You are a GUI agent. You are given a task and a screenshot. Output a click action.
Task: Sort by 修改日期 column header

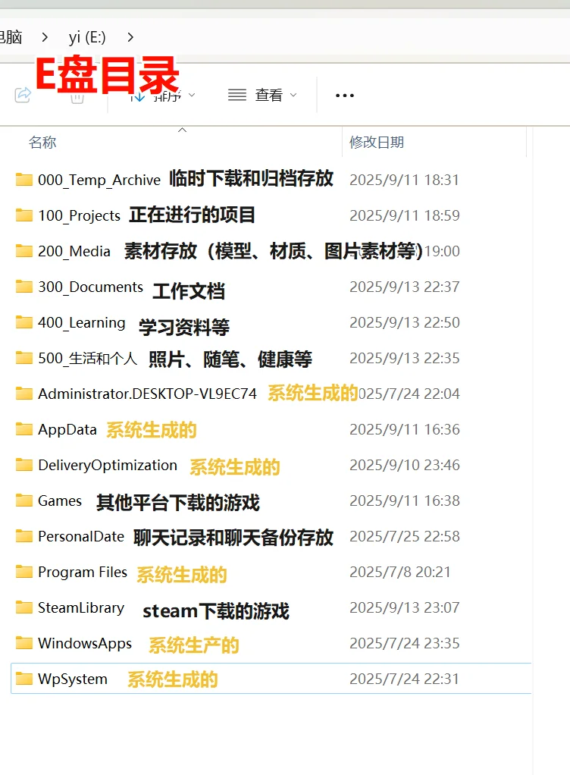pos(377,143)
